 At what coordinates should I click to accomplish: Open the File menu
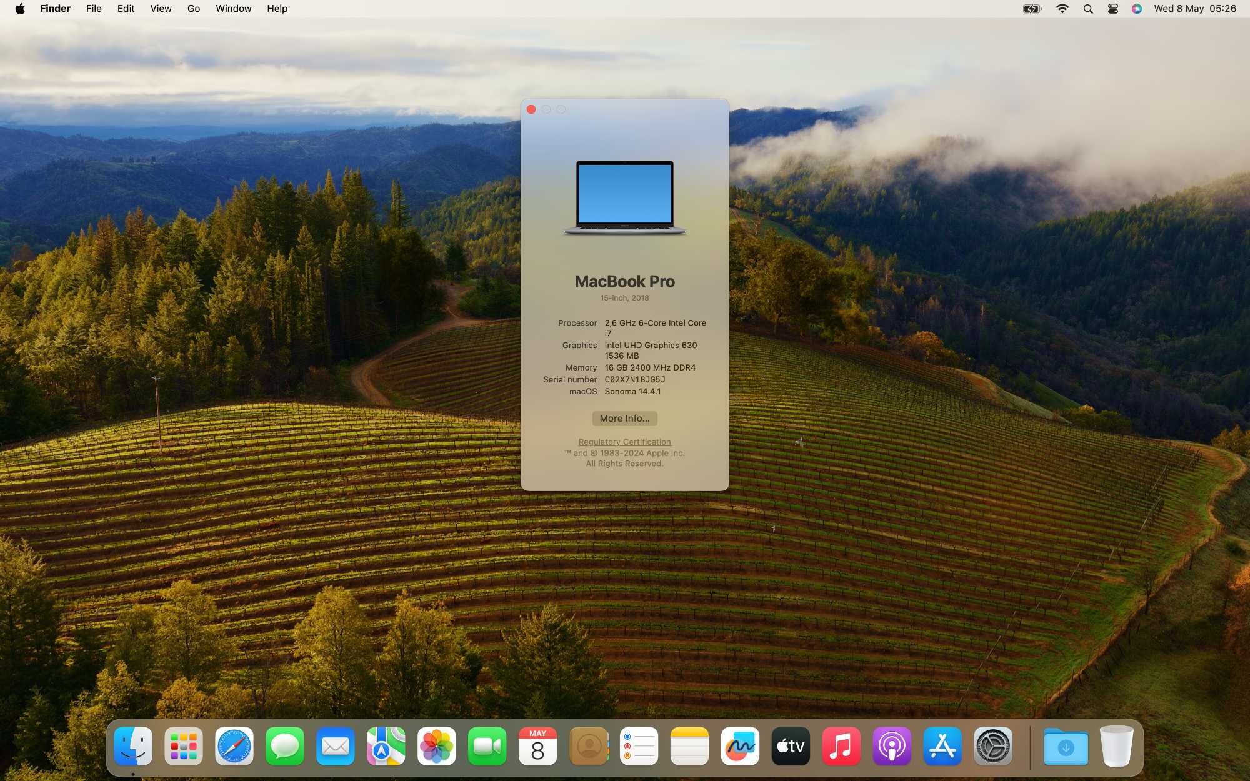94,9
